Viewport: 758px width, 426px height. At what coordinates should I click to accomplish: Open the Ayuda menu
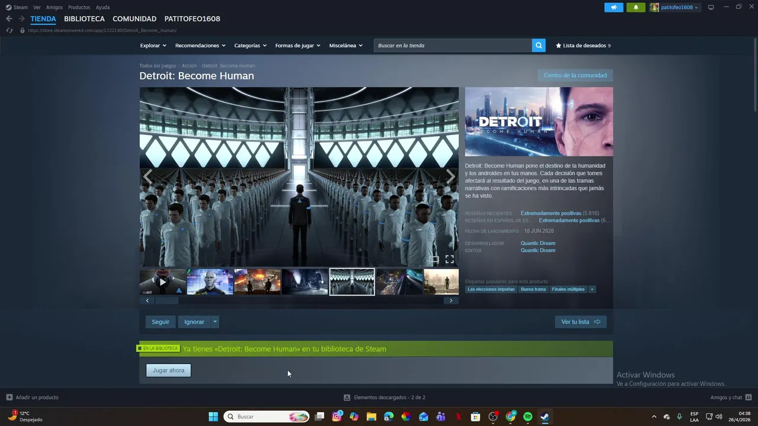pos(102,8)
